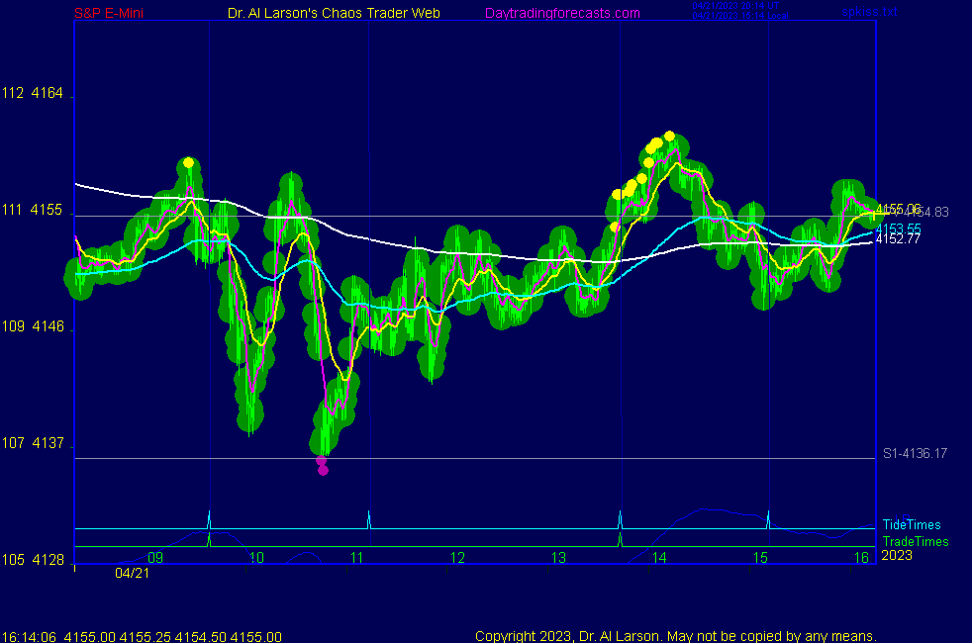This screenshot has height=643, width=972.
Task: Click the cyan TideTimes spike just after hour 15
Action: tap(768, 519)
